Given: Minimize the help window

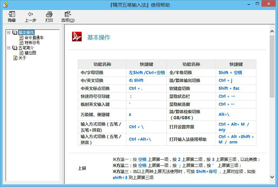Looking at the screenshot, I should (249, 4).
